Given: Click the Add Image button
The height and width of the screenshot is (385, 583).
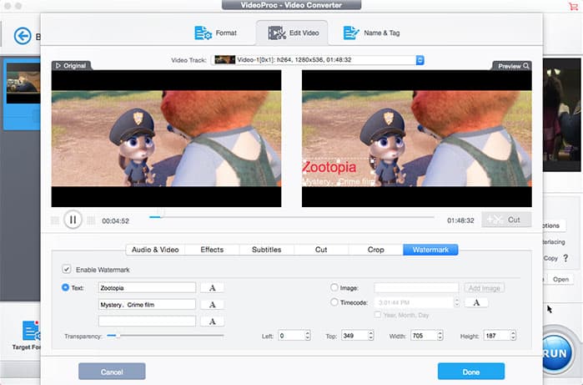Looking at the screenshot, I should click(484, 288).
